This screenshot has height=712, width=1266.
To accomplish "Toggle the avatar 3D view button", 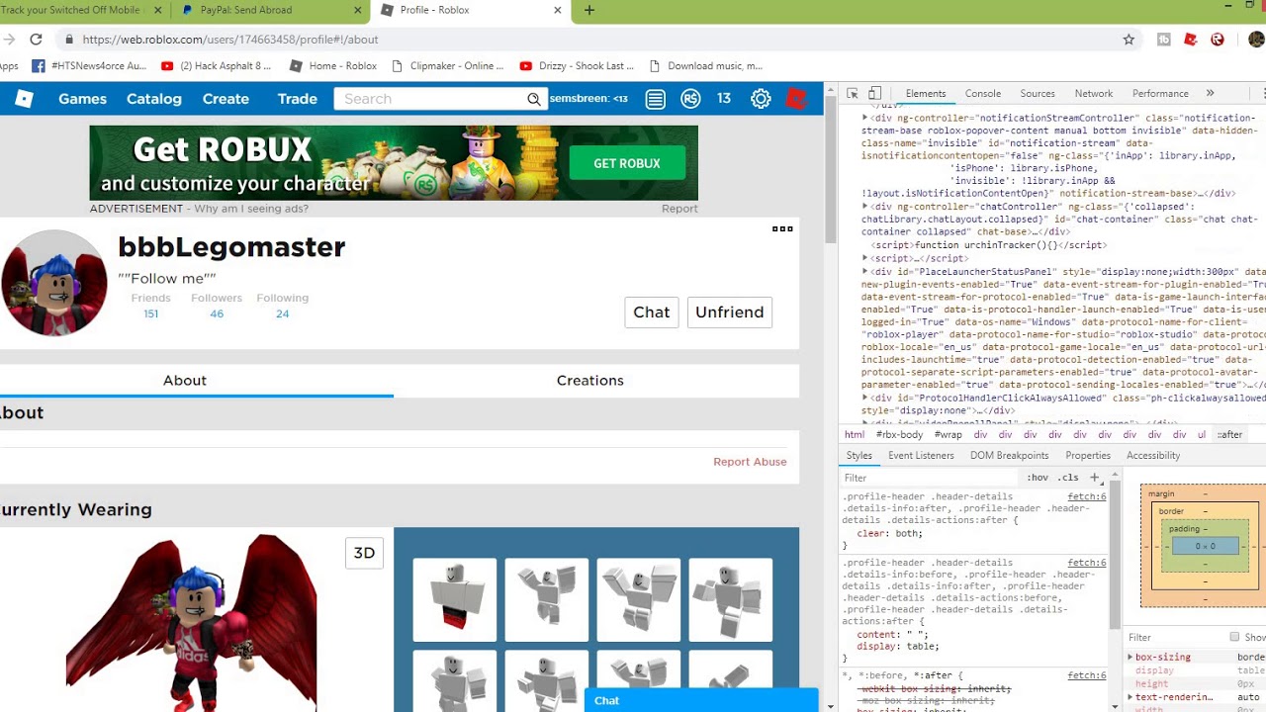I will tap(365, 553).
